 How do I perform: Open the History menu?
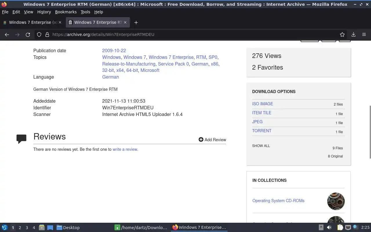click(44, 12)
